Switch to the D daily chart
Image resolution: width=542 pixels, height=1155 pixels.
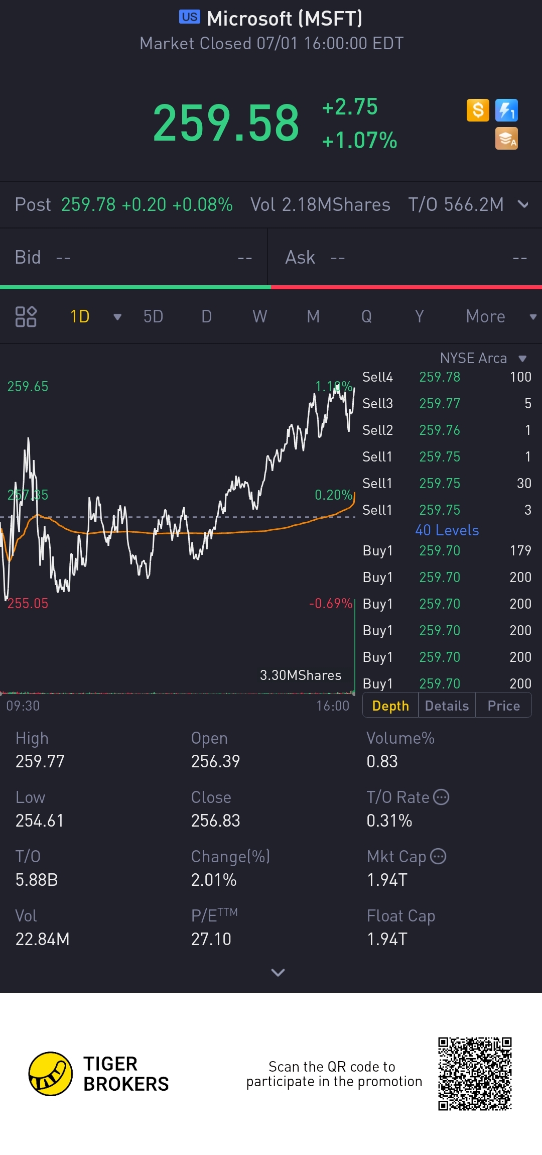(206, 316)
